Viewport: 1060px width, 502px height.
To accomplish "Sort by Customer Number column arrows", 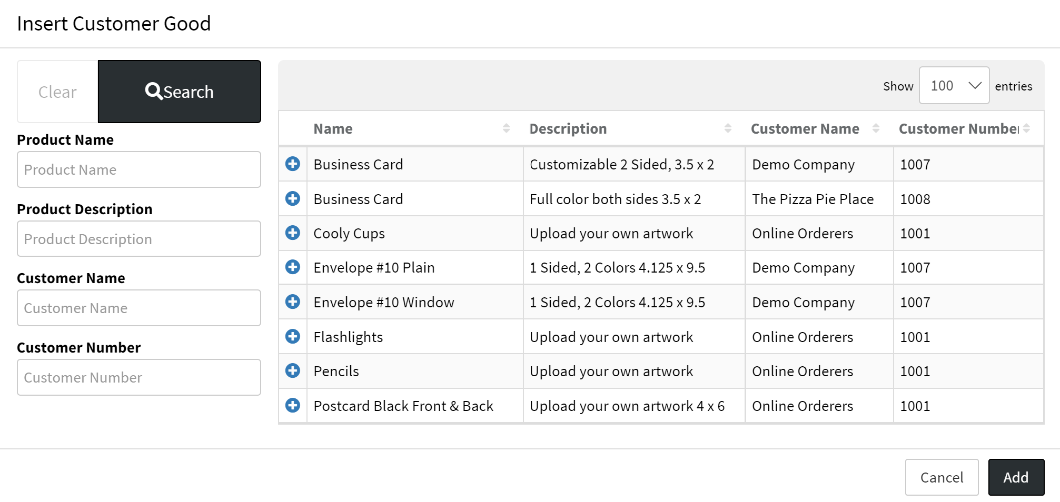I will pos(1026,128).
